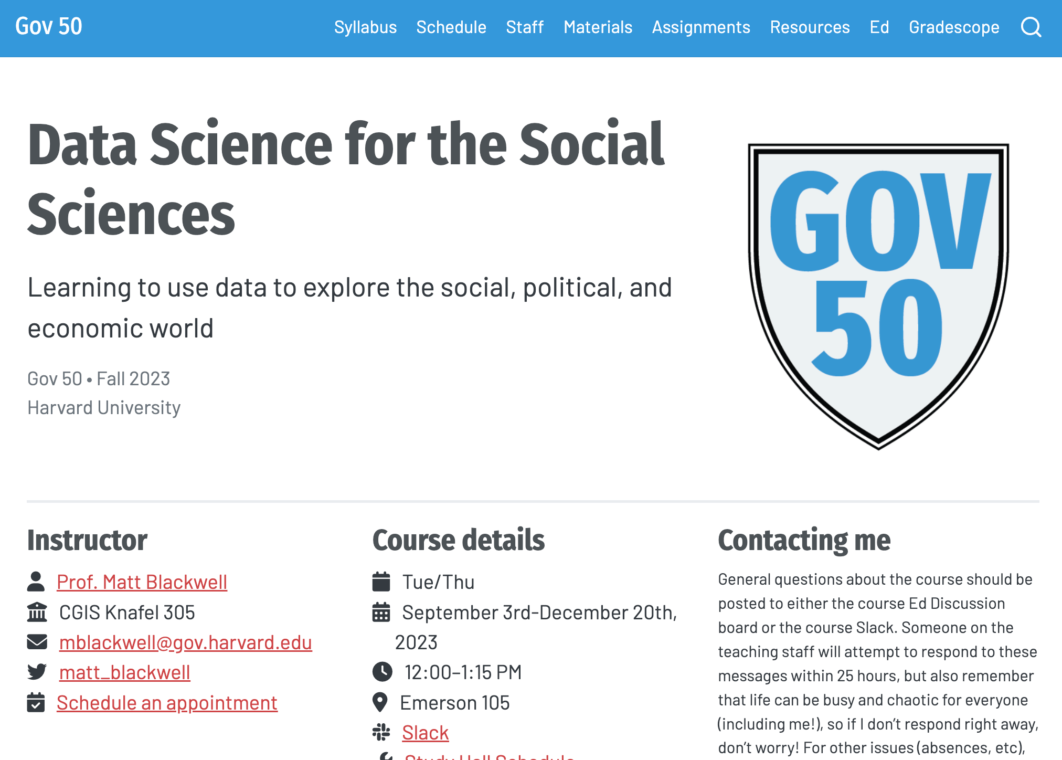The width and height of the screenshot is (1062, 760).
Task: Email mblackwell@gov.harvard.edu
Action: tap(186, 642)
